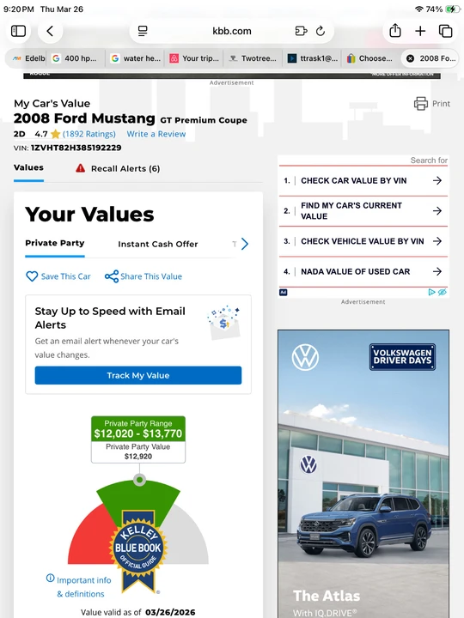
Task: Switch to Instant Cash Offer tab
Action: coord(158,244)
